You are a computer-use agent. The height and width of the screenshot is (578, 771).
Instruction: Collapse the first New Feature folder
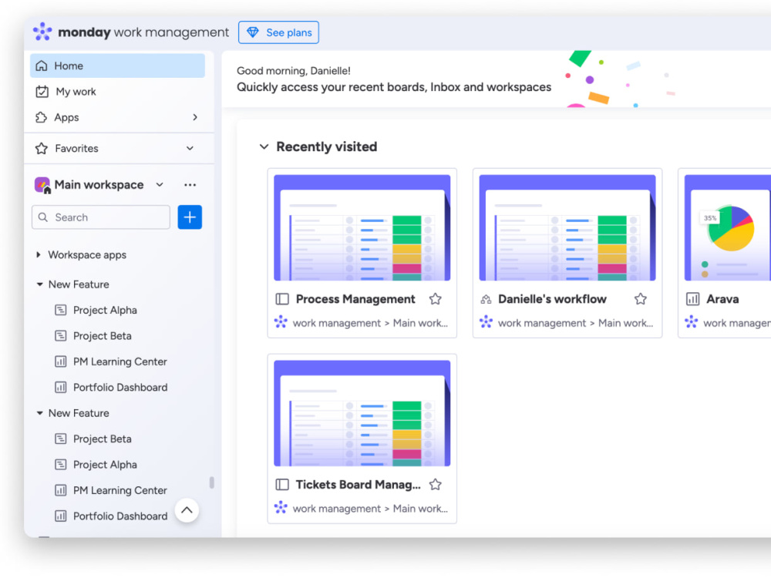tap(39, 284)
